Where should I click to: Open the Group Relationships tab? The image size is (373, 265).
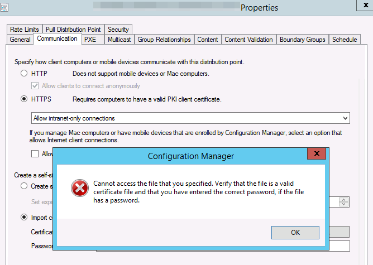(164, 40)
